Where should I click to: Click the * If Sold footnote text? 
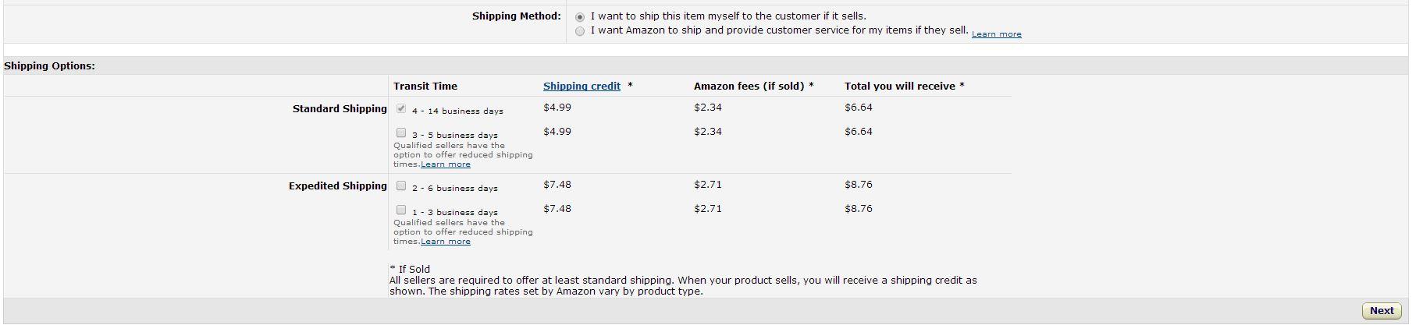click(x=410, y=270)
